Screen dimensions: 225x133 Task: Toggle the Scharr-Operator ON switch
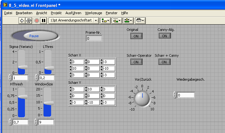[136, 62]
